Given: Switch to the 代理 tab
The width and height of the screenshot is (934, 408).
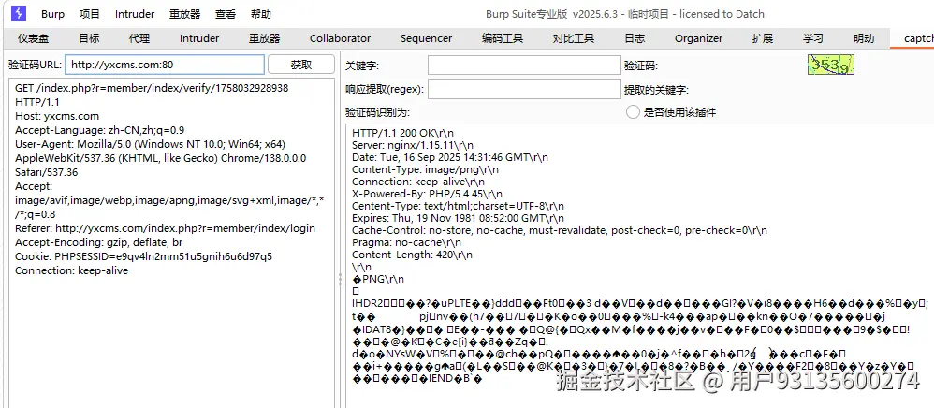Looking at the screenshot, I should [x=139, y=38].
